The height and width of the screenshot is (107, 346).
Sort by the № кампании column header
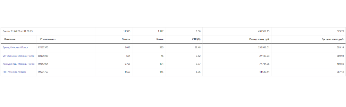coord(47,39)
